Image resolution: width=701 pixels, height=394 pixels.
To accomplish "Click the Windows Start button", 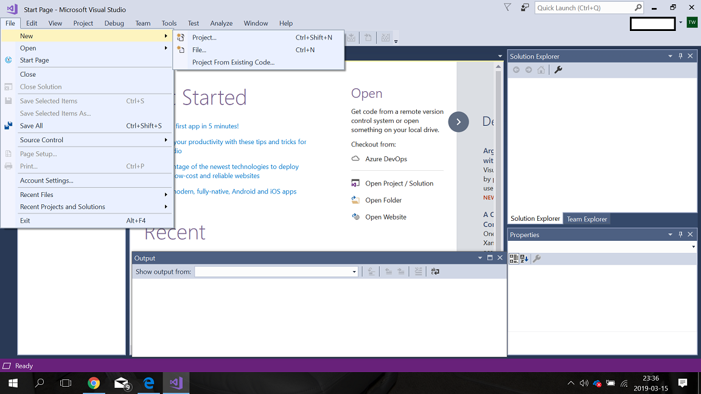I will [x=13, y=383].
